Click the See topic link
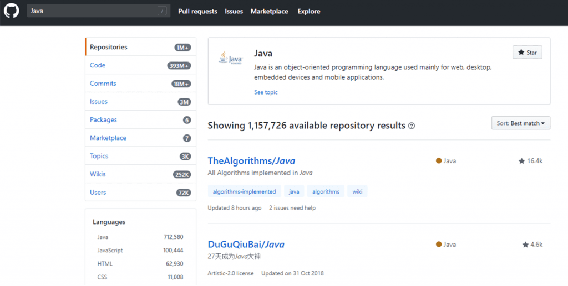This screenshot has height=286, width=568. pos(266,92)
